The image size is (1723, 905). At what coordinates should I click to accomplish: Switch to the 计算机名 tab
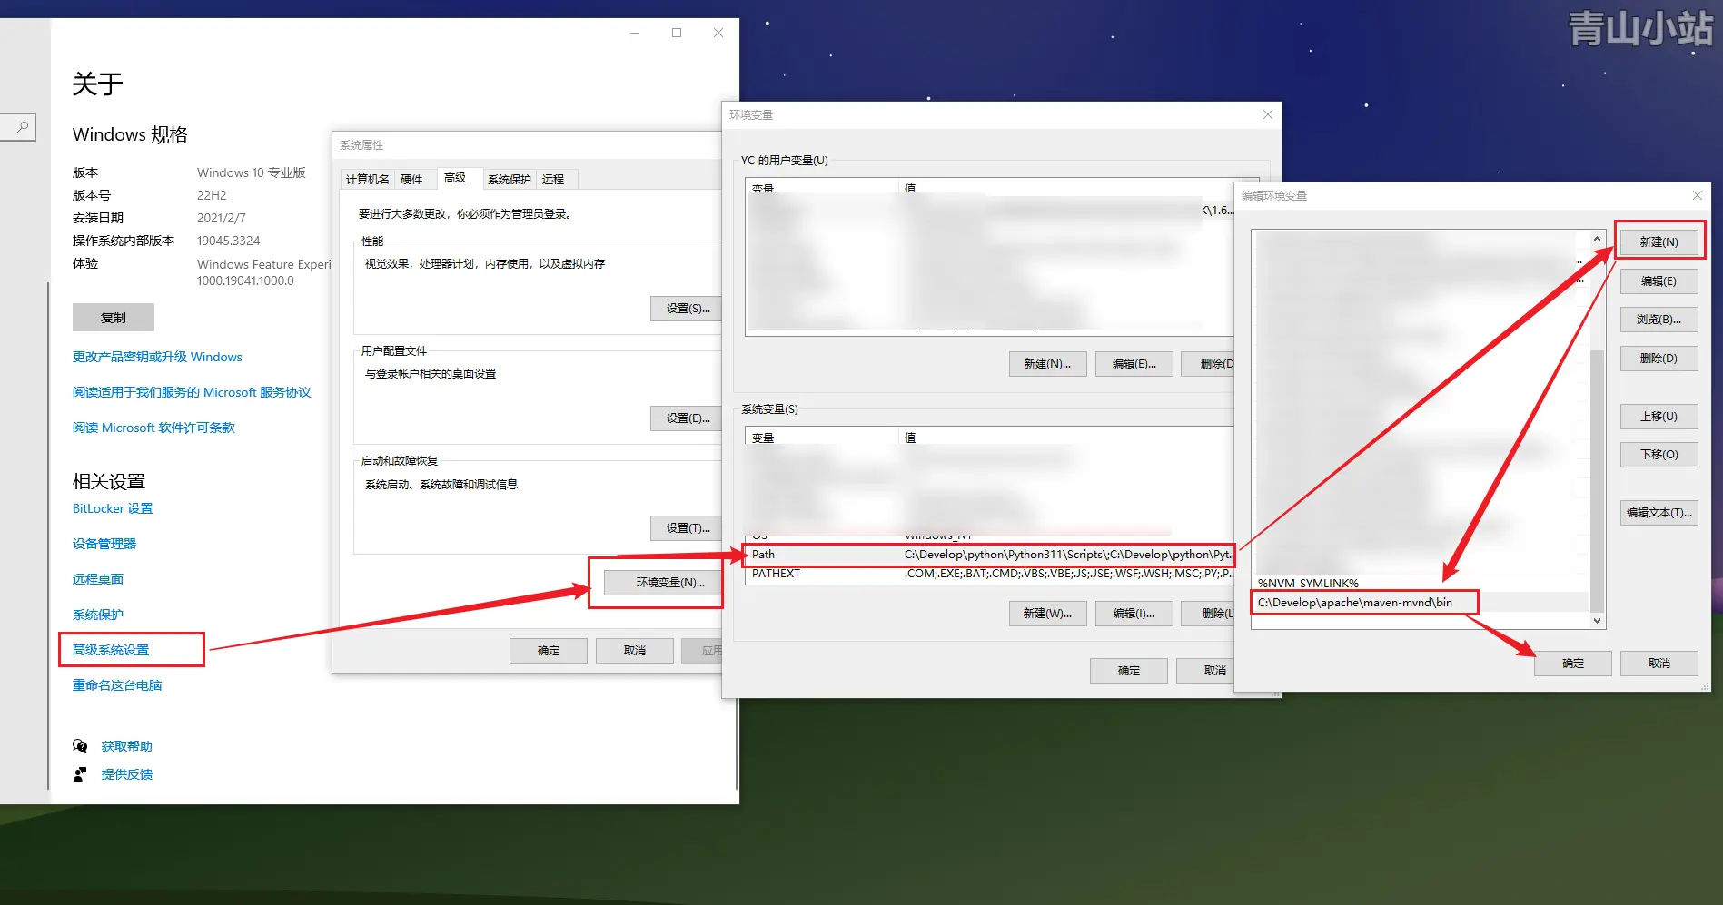[x=367, y=179]
